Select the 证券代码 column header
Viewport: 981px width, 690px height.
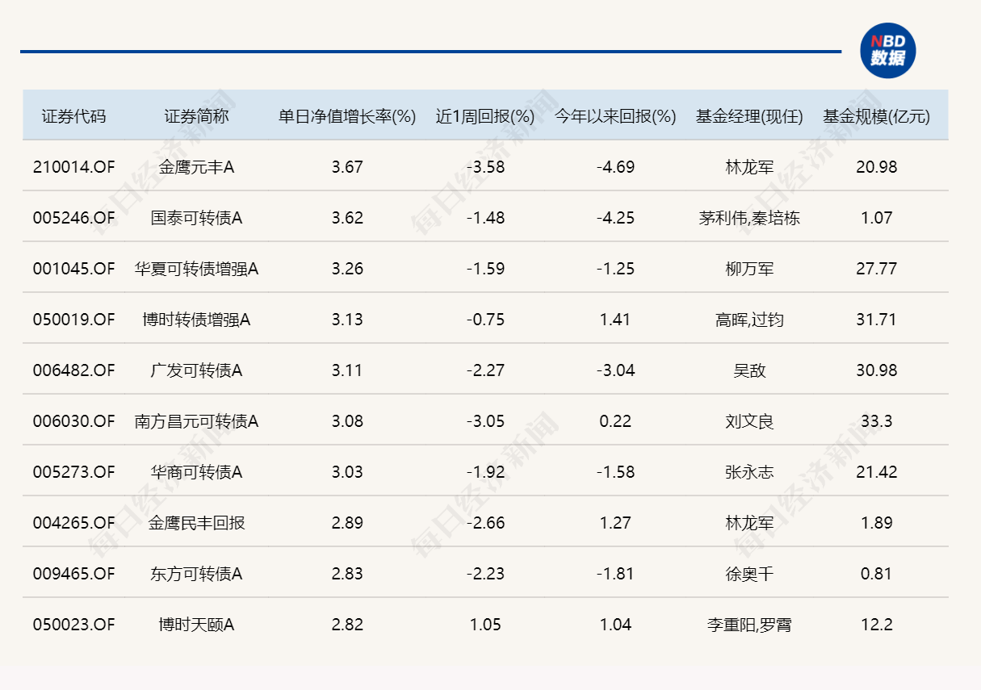pos(73,116)
